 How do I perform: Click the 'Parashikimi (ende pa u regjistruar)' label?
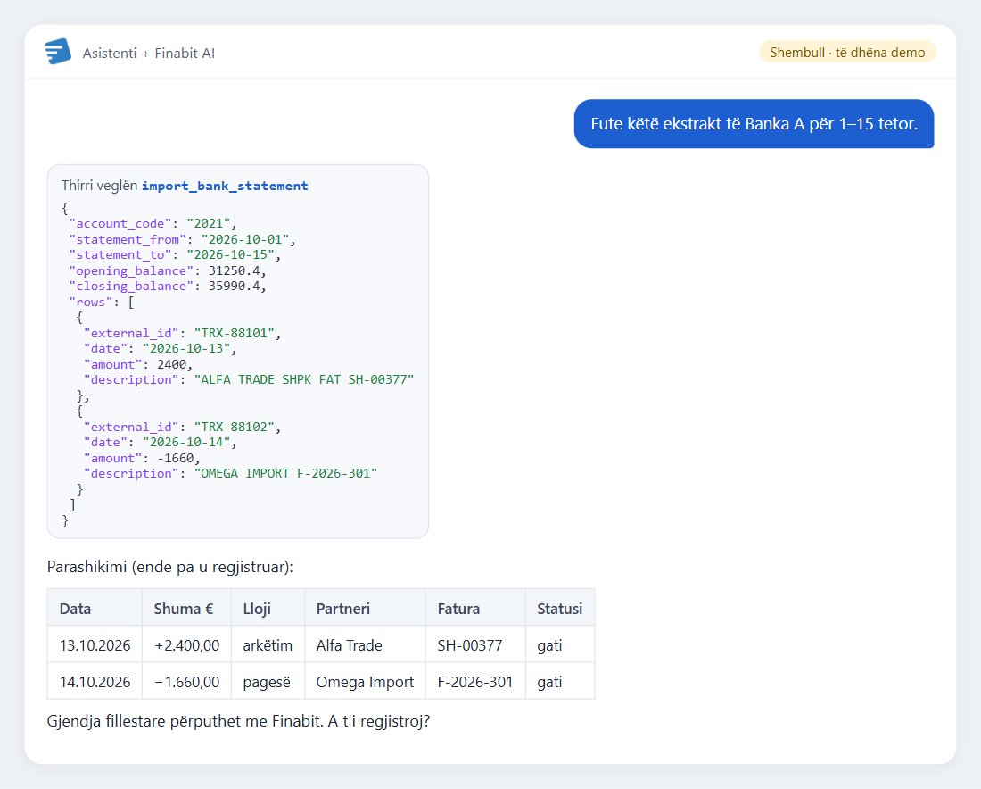(170, 568)
